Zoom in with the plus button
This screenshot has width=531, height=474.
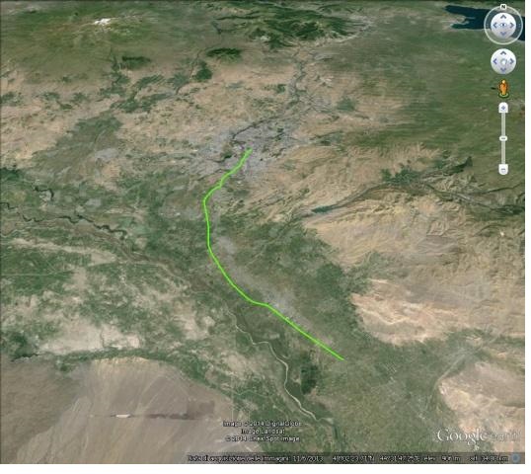coord(503,108)
